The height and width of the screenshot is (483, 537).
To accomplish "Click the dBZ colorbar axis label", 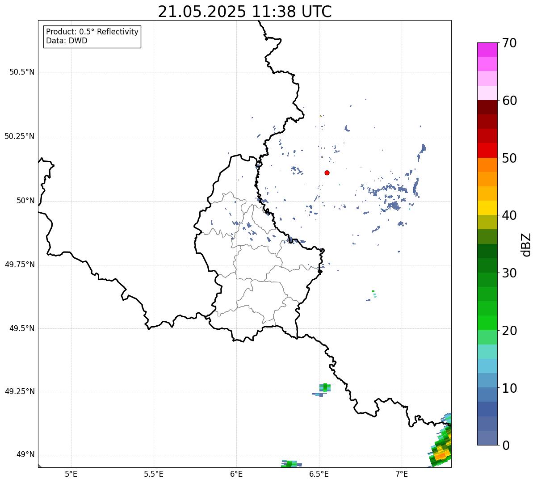I will 526,244.
